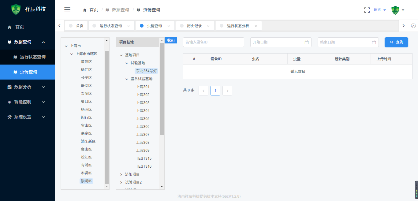This screenshot has height=201, width=418.
Task: Close the 历史记录 tab
Action: coord(208,26)
